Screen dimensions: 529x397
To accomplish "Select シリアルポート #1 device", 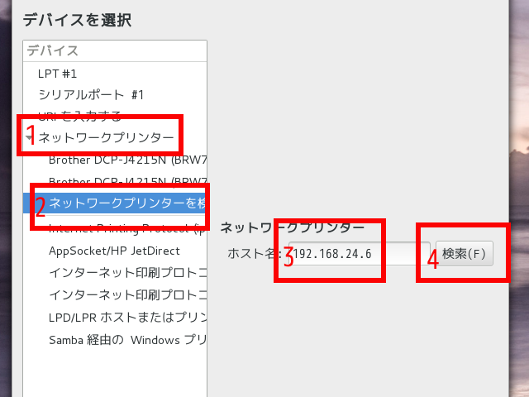I will tap(91, 95).
